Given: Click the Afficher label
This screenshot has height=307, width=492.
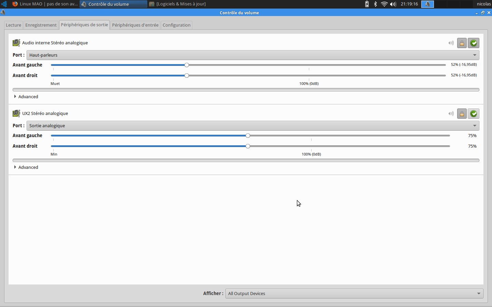Looking at the screenshot, I should point(213,293).
